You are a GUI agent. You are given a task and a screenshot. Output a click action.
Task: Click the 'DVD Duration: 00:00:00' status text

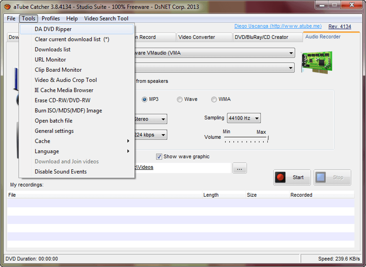32,259
